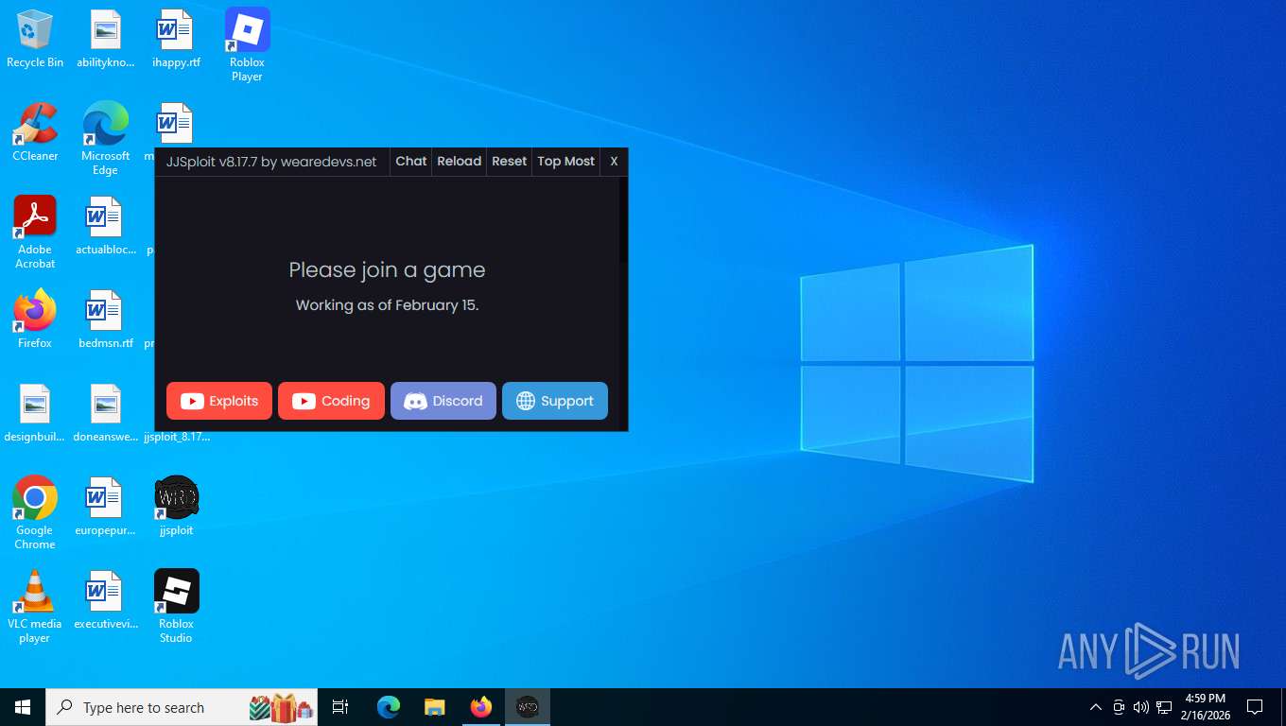The image size is (1286, 726).
Task: Select the Roblox Player shortcut
Action: tap(247, 45)
